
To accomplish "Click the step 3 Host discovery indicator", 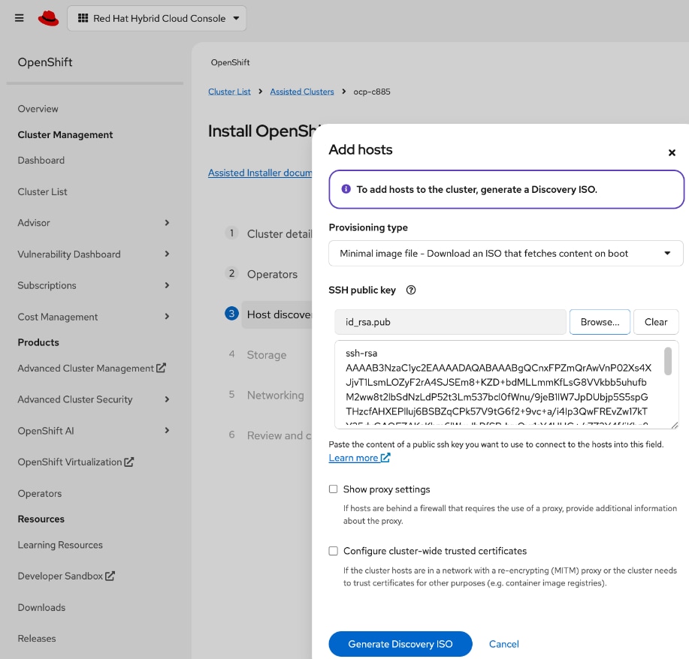I will 231,314.
